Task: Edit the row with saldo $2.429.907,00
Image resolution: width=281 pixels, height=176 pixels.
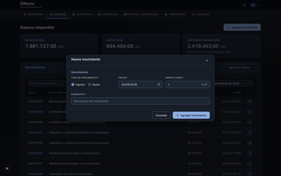Action: click(x=250, y=122)
